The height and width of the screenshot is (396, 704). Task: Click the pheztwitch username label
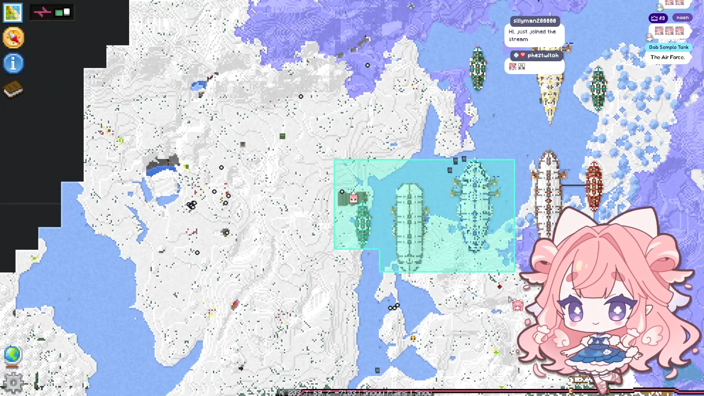(543, 55)
